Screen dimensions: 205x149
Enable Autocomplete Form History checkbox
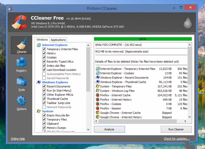pos(44,74)
